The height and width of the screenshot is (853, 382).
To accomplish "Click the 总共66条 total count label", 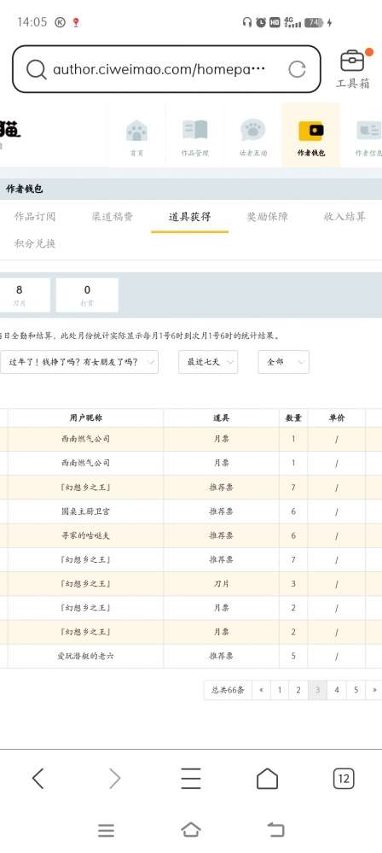I will tap(228, 690).
